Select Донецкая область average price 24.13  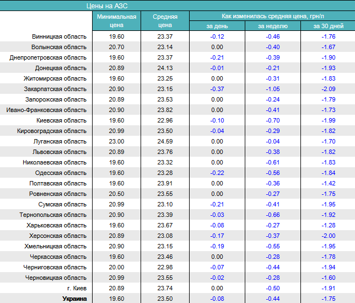coord(165,68)
